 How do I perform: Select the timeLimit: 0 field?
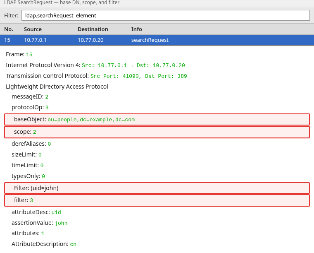point(28,165)
